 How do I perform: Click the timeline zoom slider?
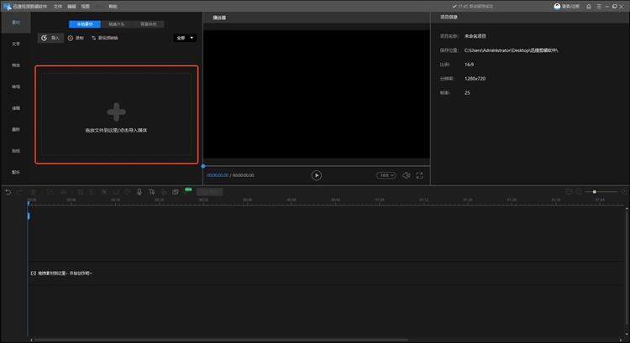[x=595, y=192]
